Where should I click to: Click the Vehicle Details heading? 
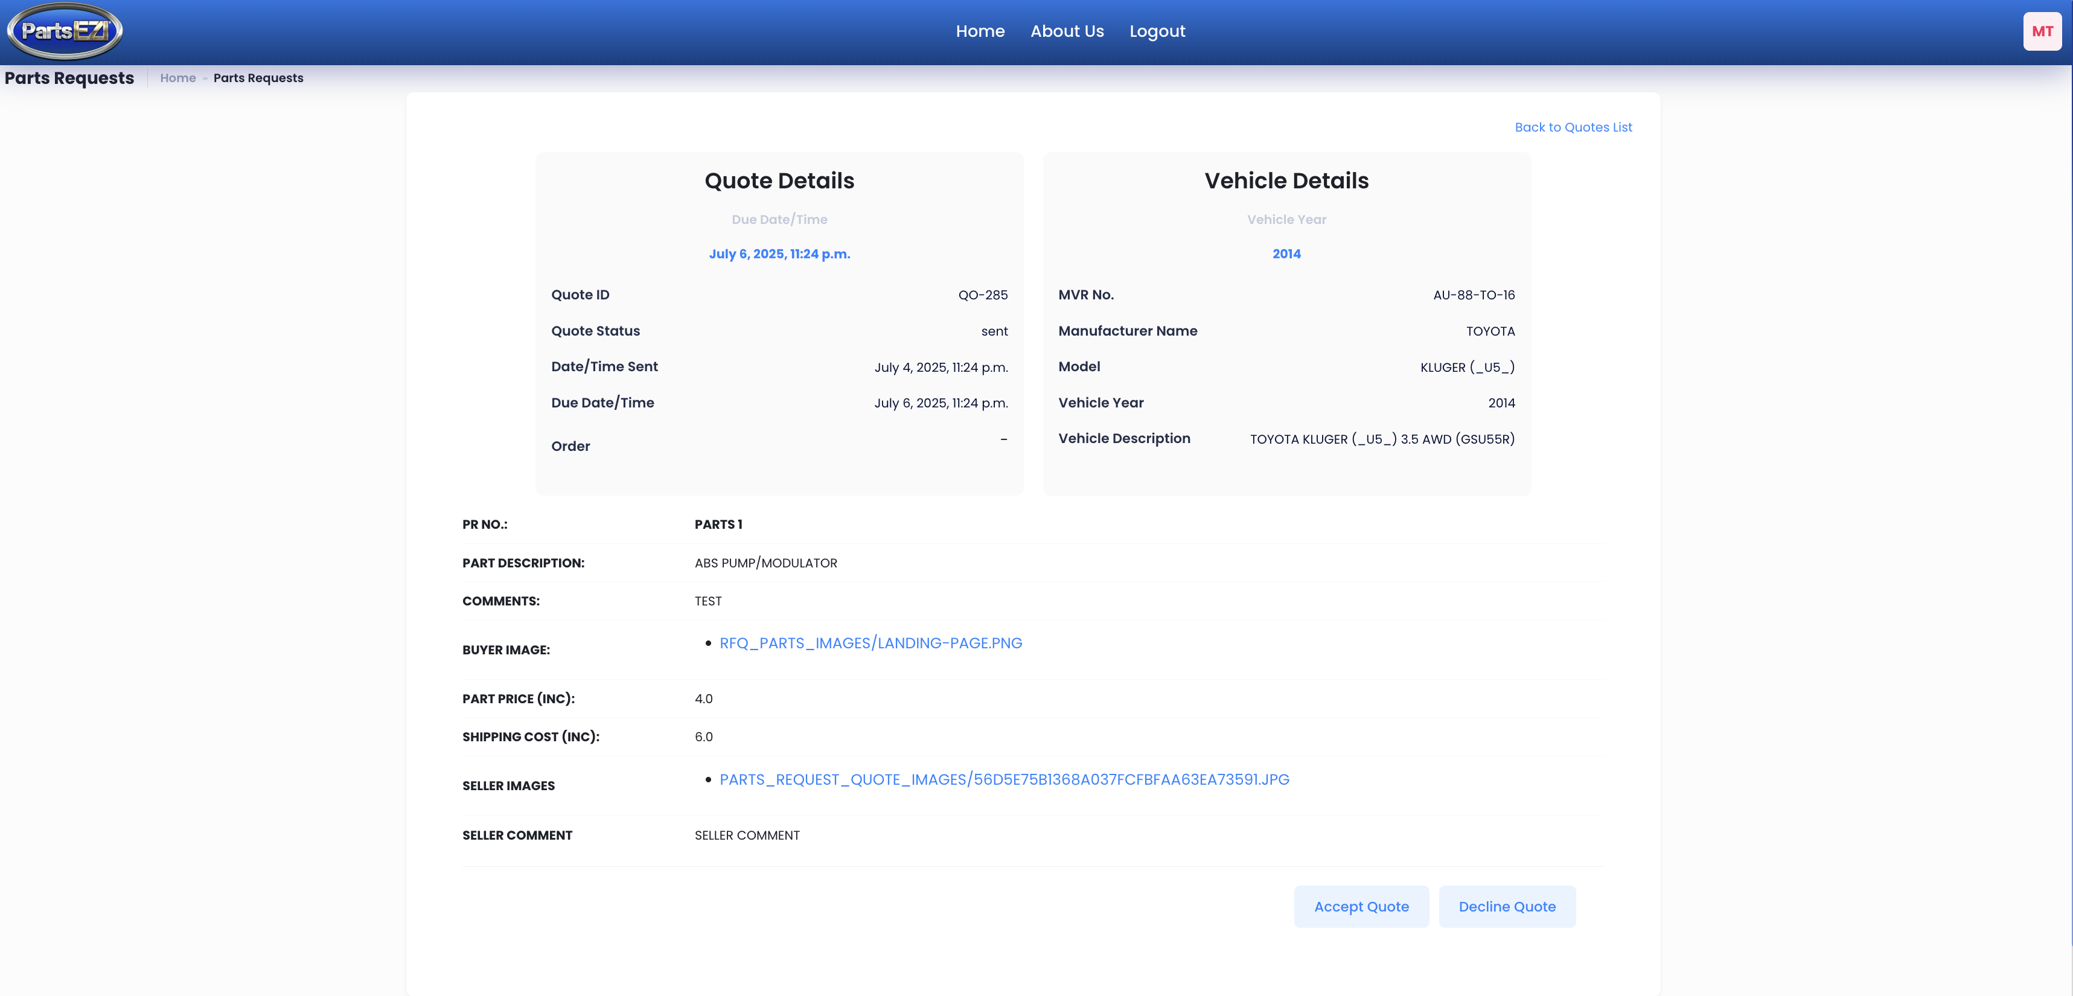tap(1286, 181)
